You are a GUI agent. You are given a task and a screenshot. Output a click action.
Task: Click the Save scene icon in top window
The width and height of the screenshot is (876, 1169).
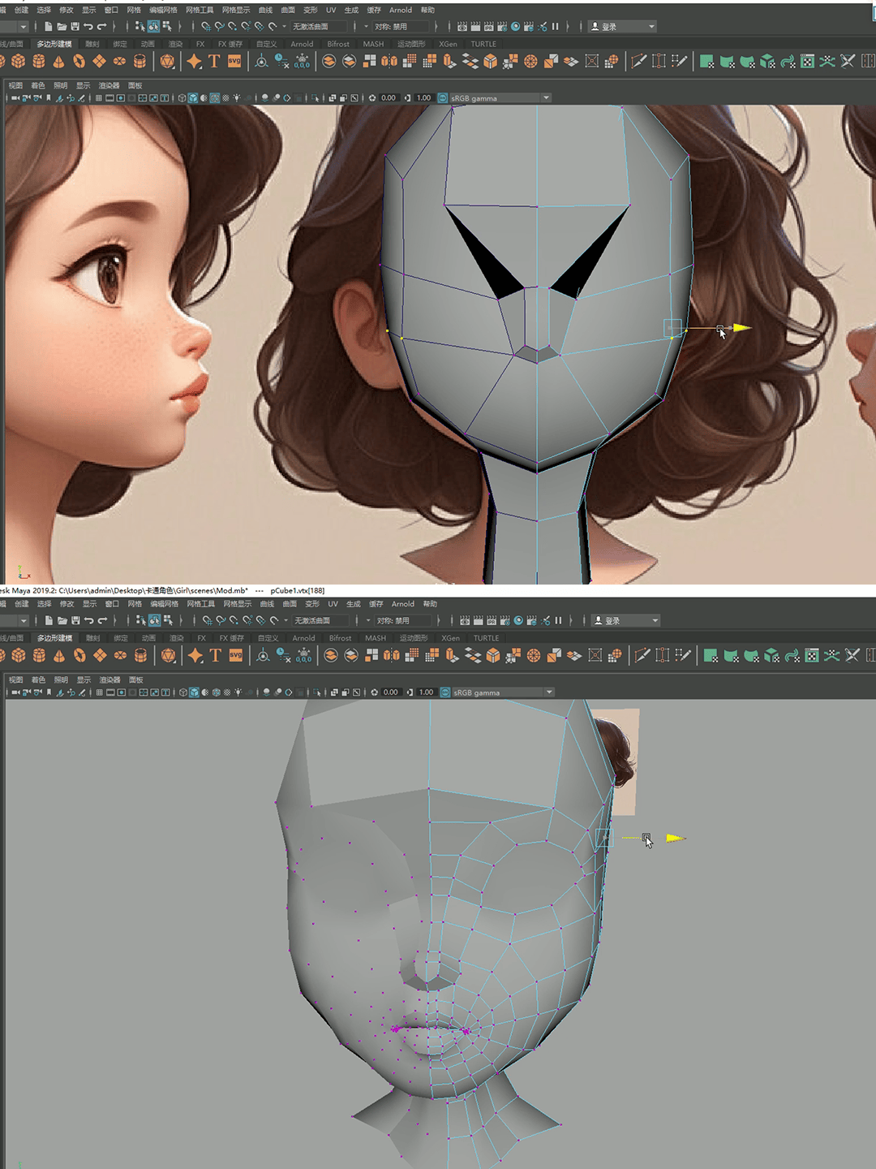[75, 27]
